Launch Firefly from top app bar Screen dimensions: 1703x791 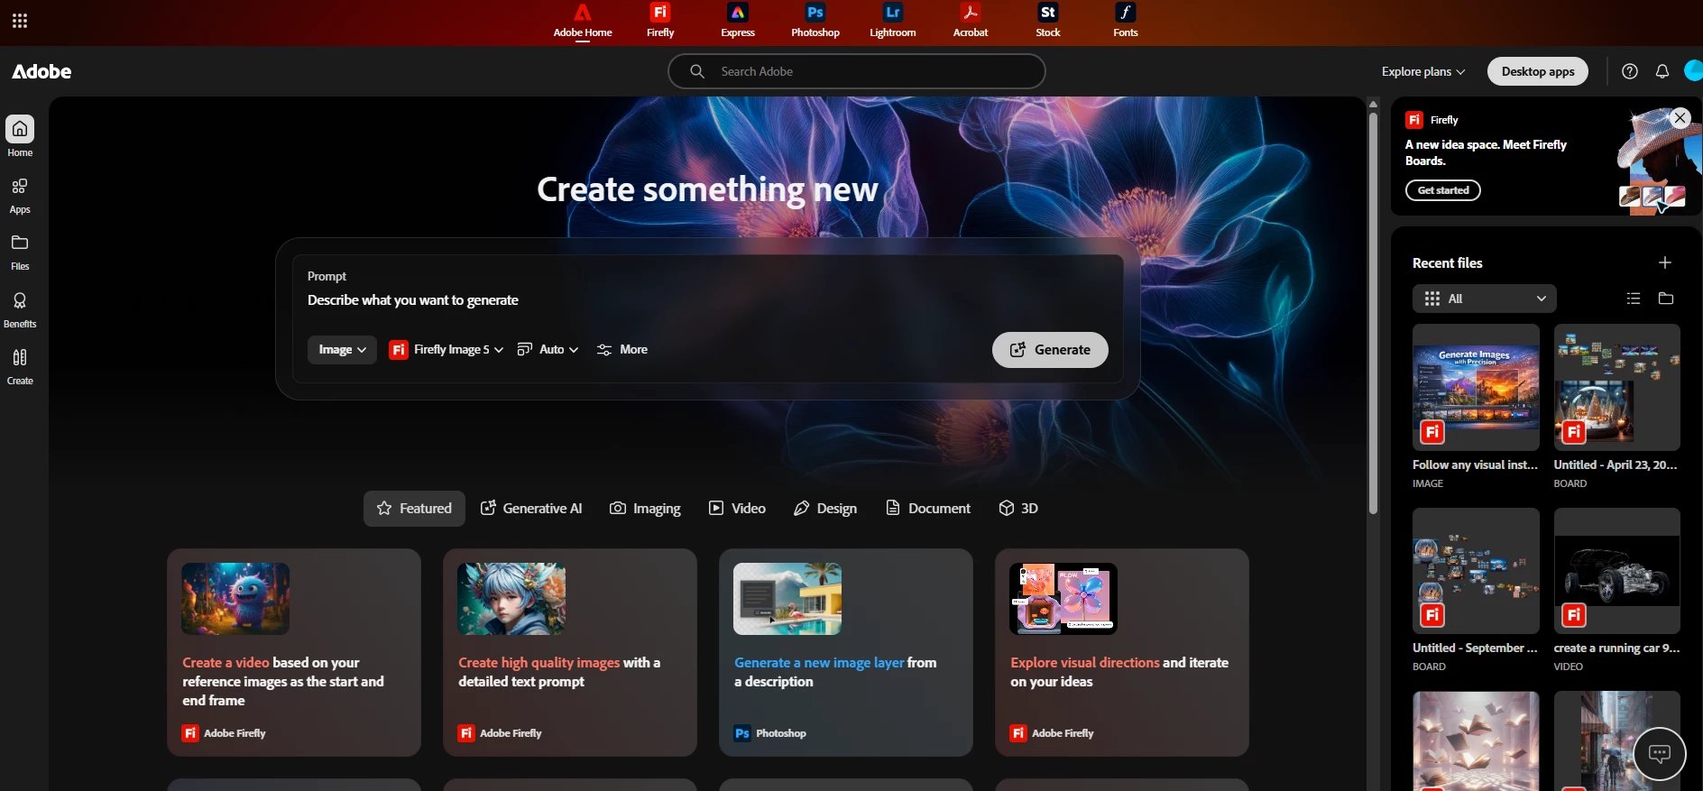point(660,22)
